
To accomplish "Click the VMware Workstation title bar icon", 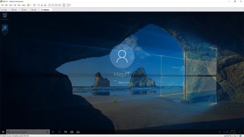I will pos(1,2).
